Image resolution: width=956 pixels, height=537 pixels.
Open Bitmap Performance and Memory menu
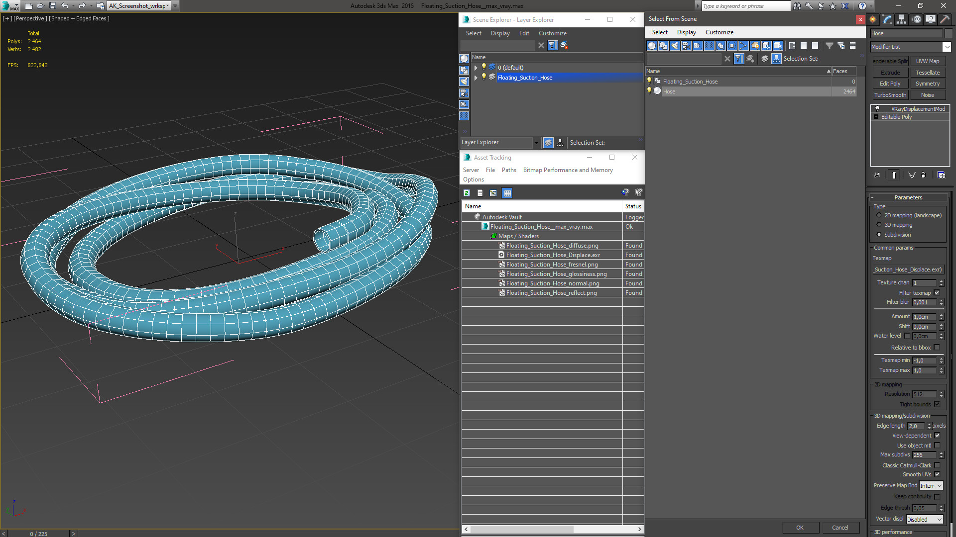point(568,170)
